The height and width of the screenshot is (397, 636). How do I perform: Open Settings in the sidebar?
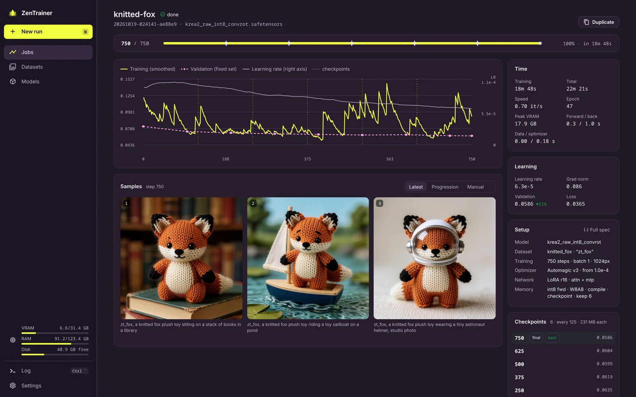[48, 385]
